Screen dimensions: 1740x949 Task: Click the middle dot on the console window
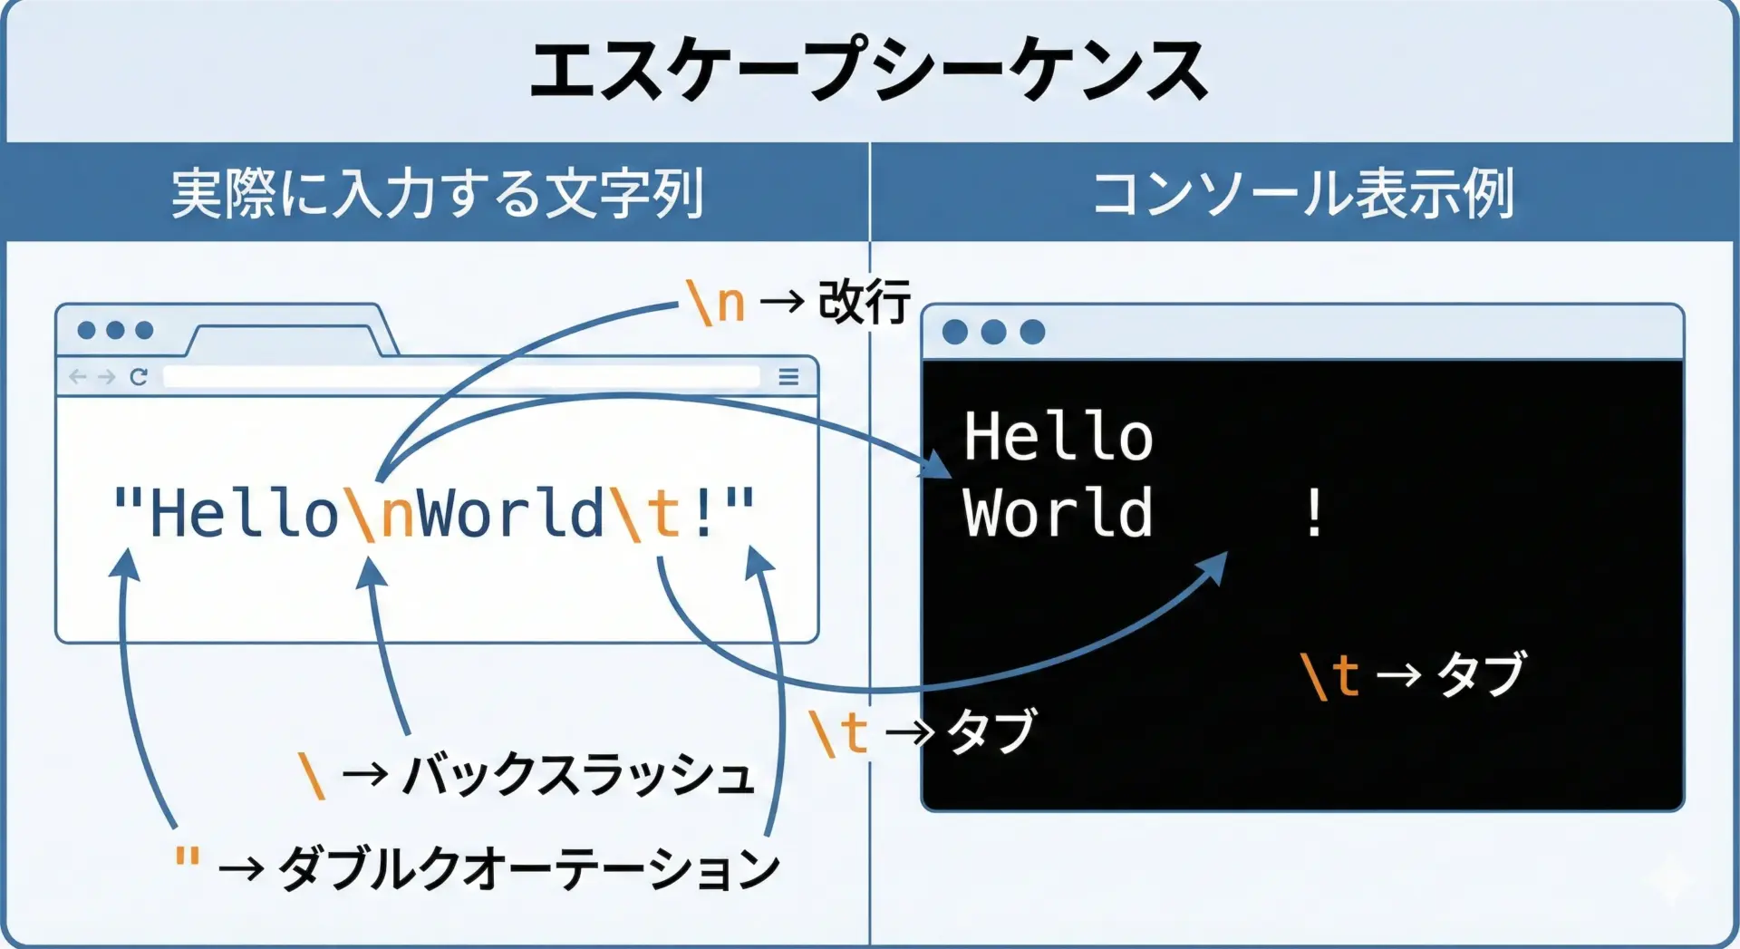[993, 332]
